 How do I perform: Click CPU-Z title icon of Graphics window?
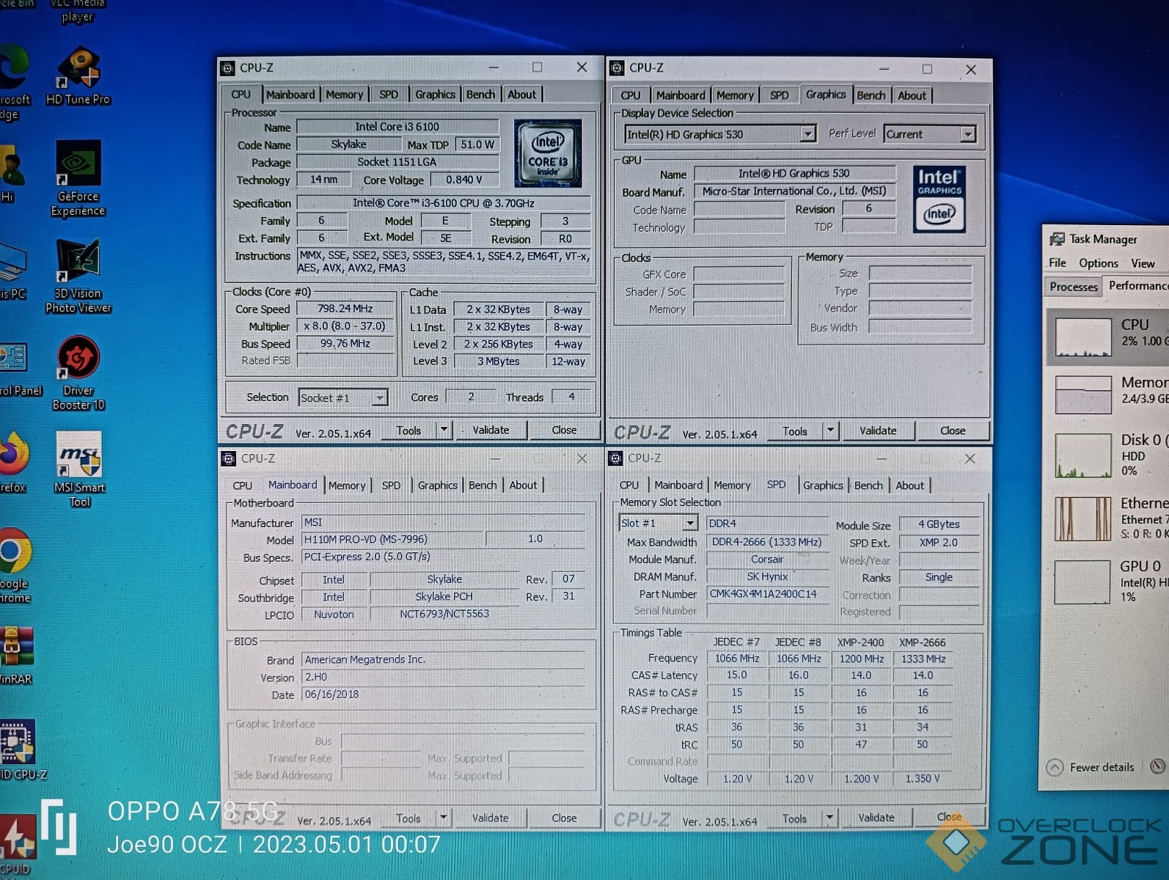pos(618,68)
